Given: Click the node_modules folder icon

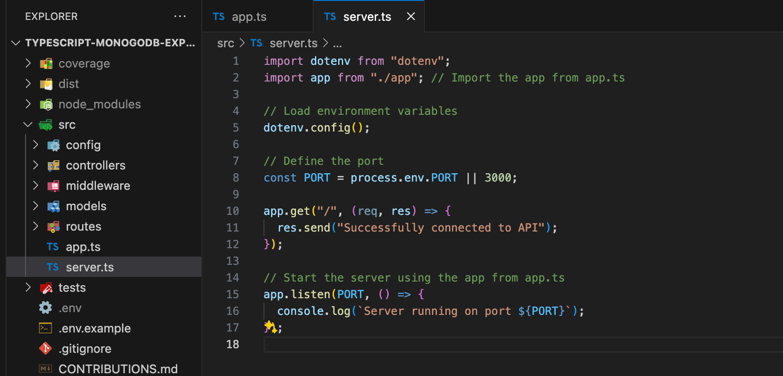Looking at the screenshot, I should 46,104.
